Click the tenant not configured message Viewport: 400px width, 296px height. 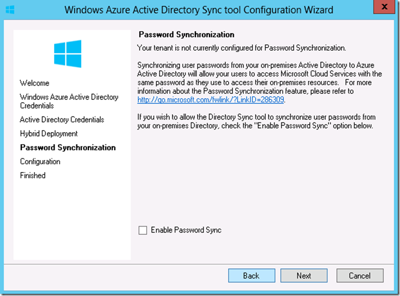tap(241, 48)
